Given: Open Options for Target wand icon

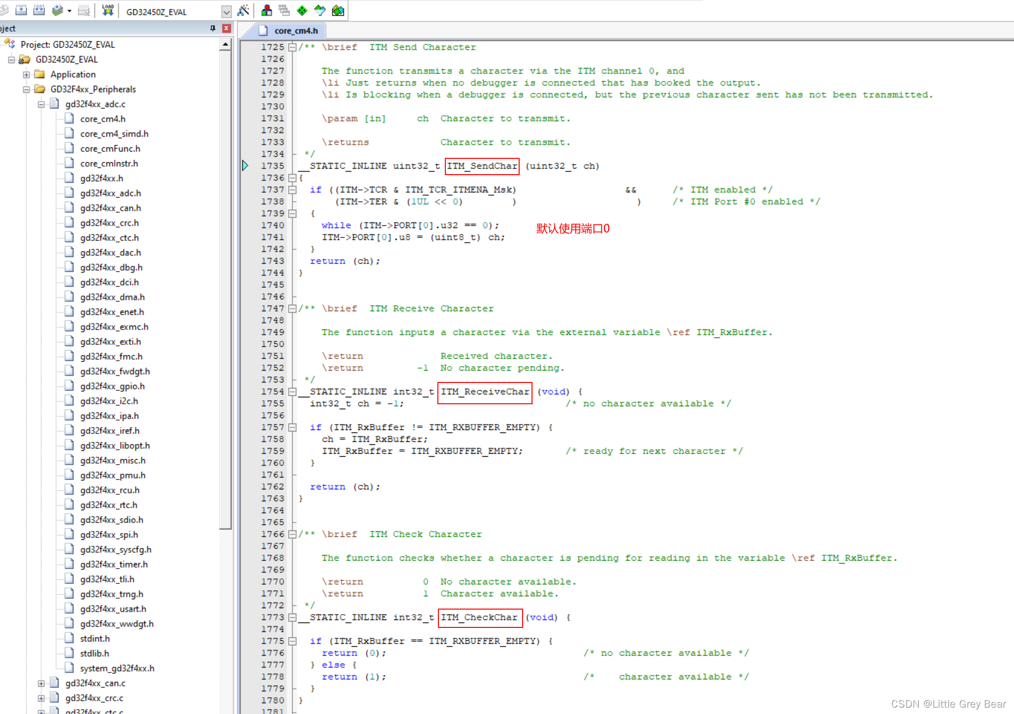Looking at the screenshot, I should coord(243,10).
